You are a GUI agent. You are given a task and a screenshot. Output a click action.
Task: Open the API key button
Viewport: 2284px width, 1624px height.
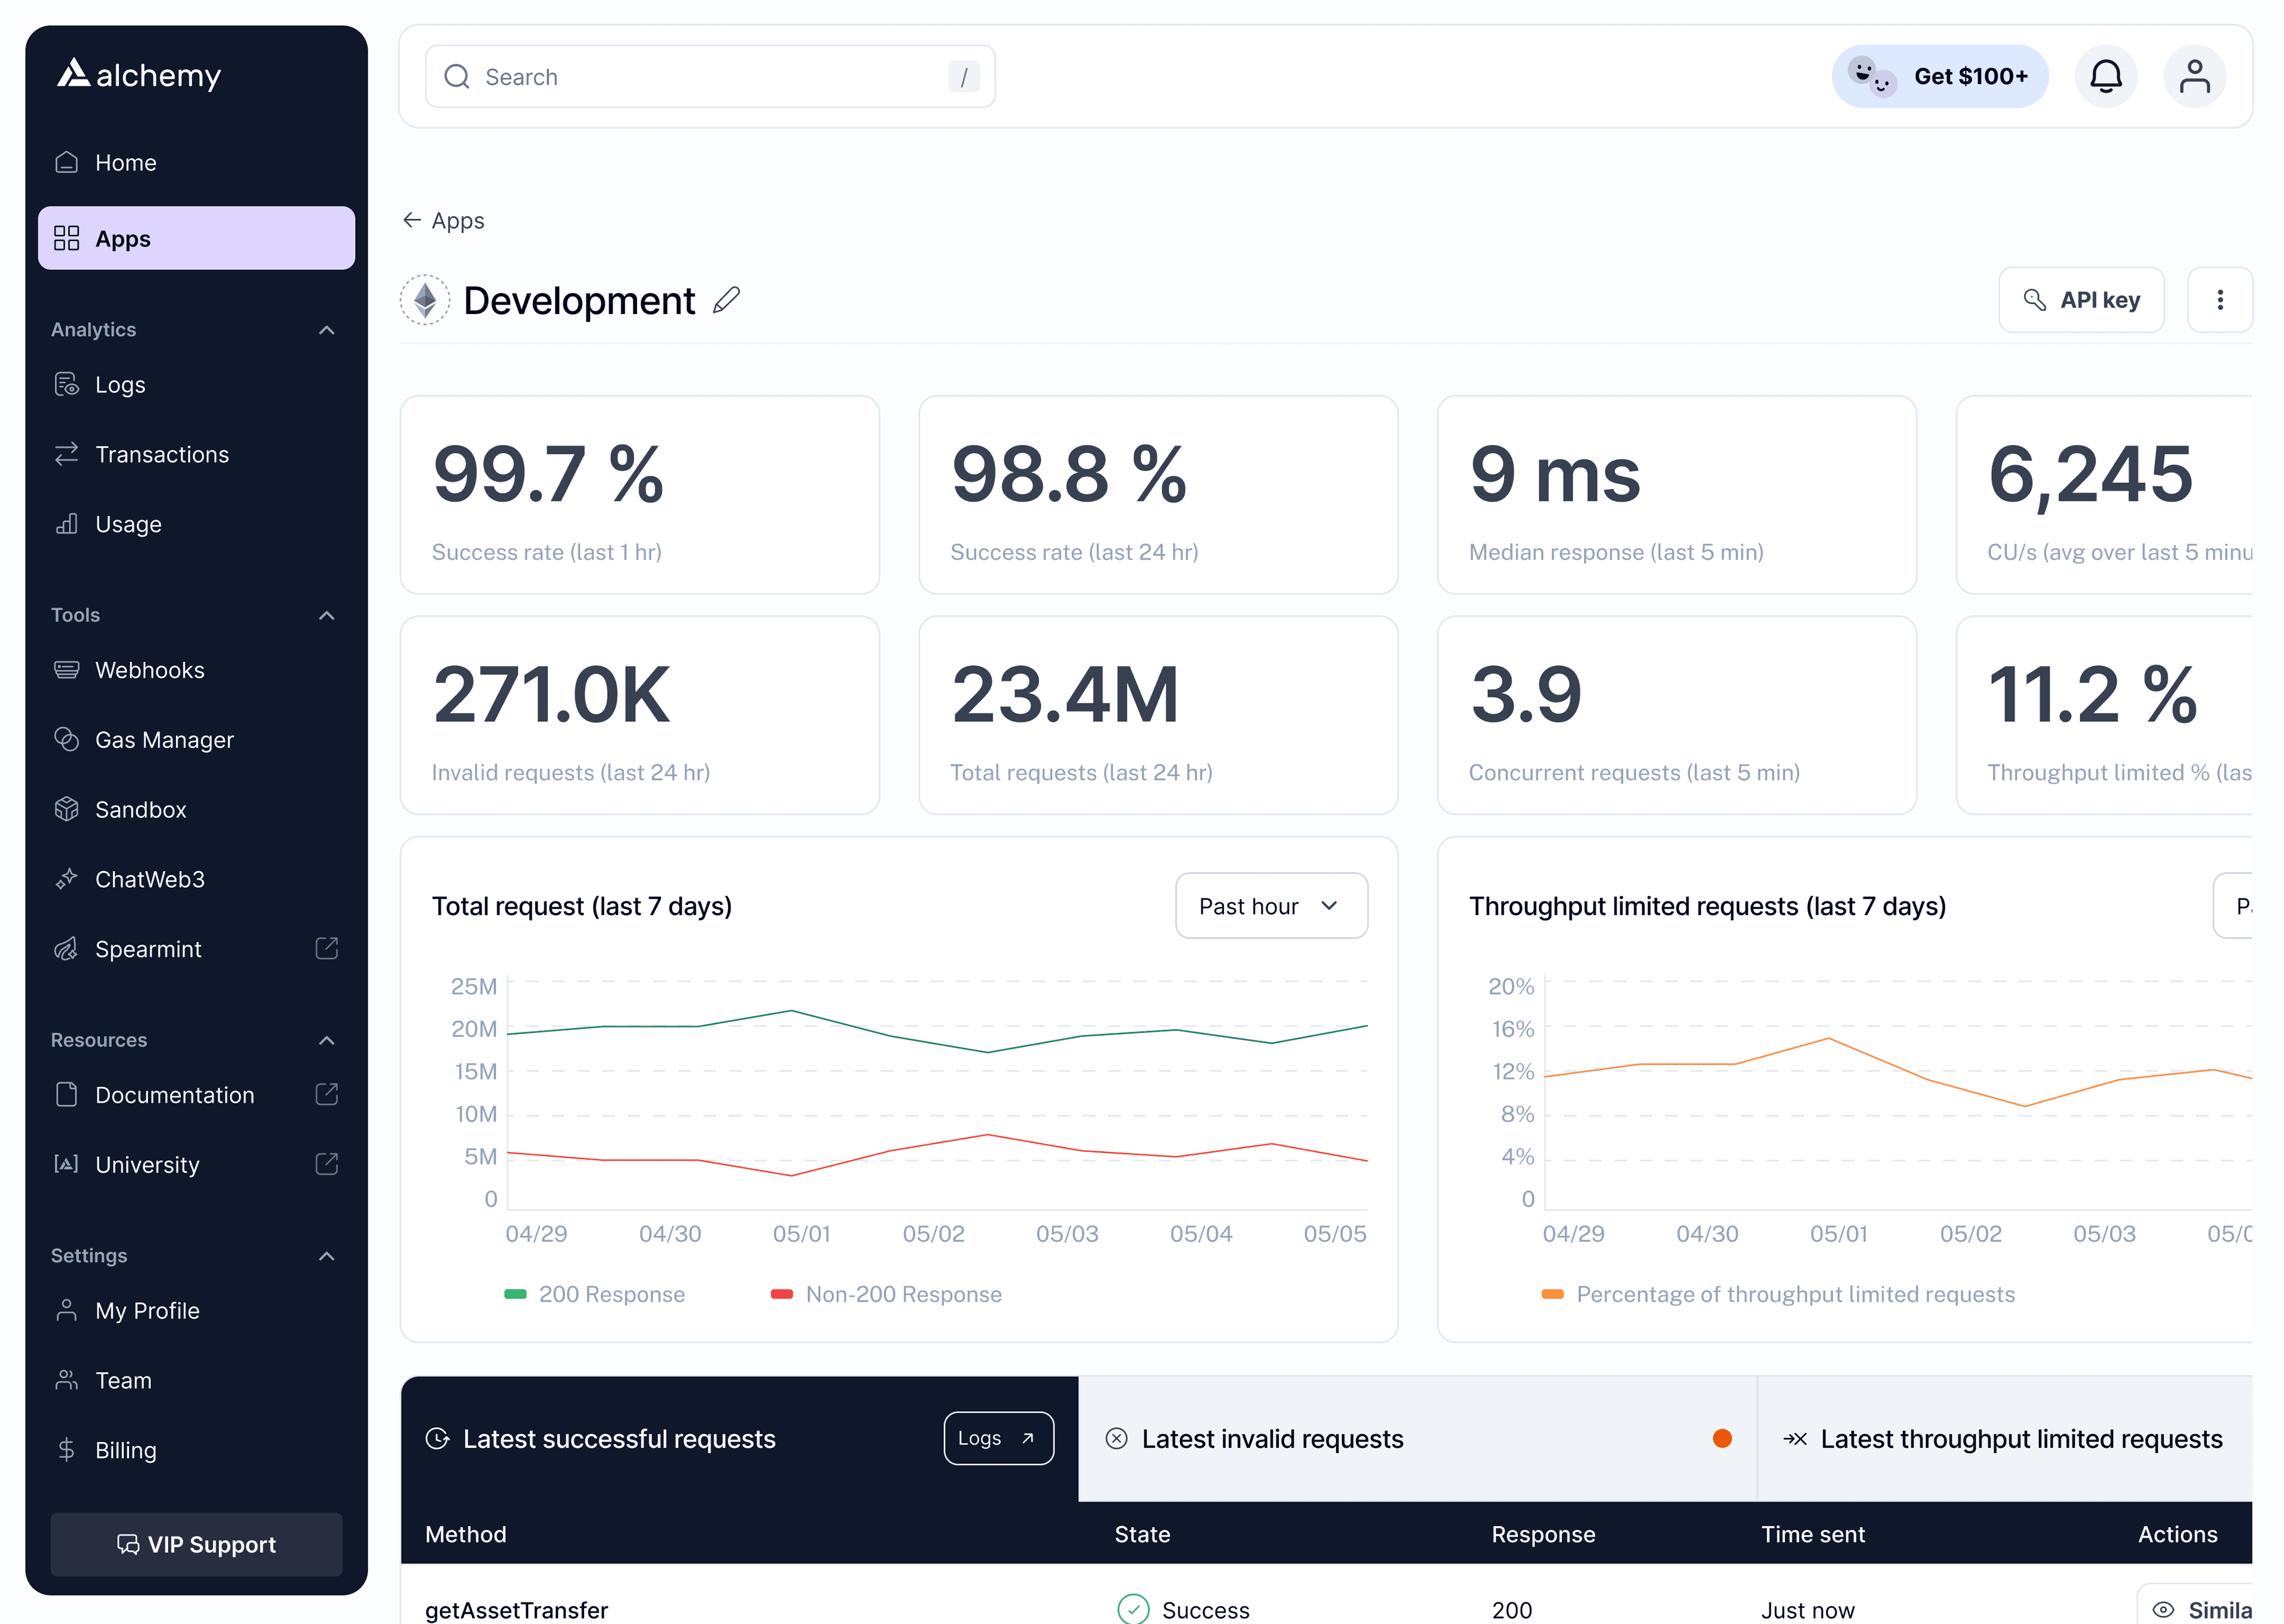click(2081, 299)
